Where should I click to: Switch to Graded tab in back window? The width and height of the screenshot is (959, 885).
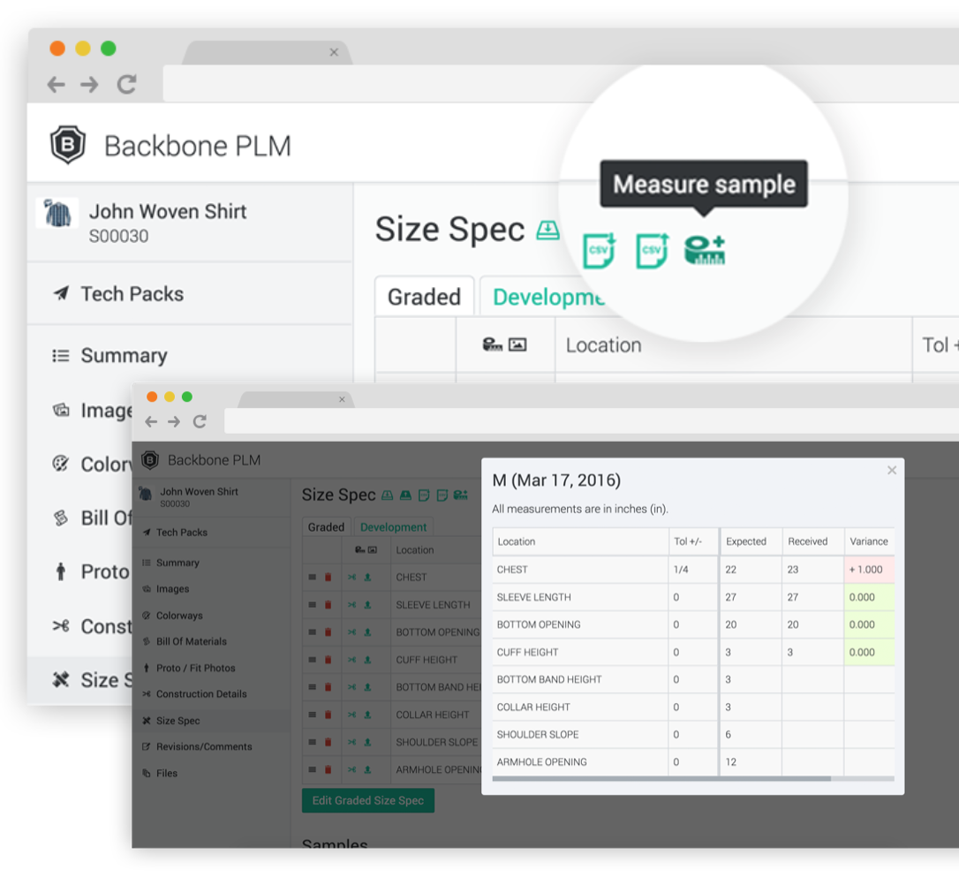pos(424,297)
